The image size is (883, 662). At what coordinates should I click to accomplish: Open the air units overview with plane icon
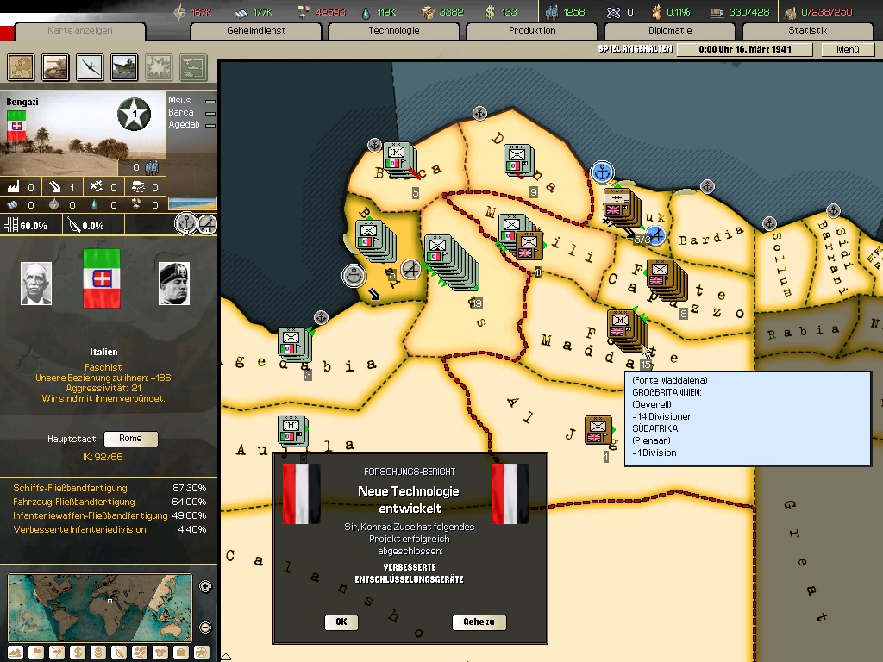pyautogui.click(x=90, y=66)
